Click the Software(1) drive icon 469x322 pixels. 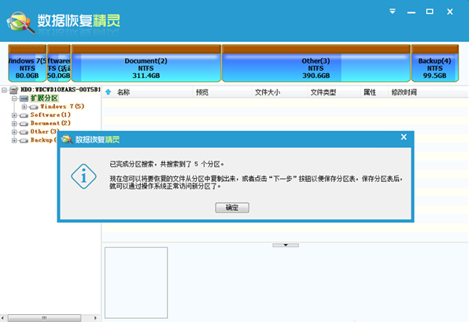tap(24, 115)
